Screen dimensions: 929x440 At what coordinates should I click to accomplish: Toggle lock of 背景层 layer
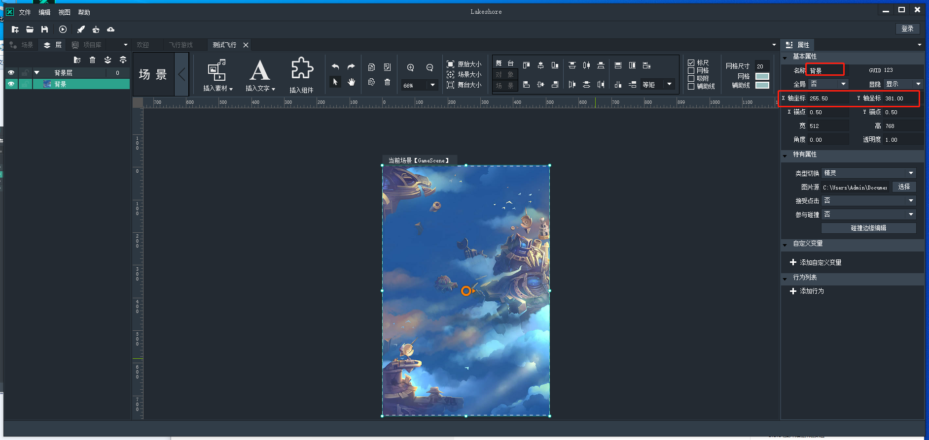click(x=25, y=73)
